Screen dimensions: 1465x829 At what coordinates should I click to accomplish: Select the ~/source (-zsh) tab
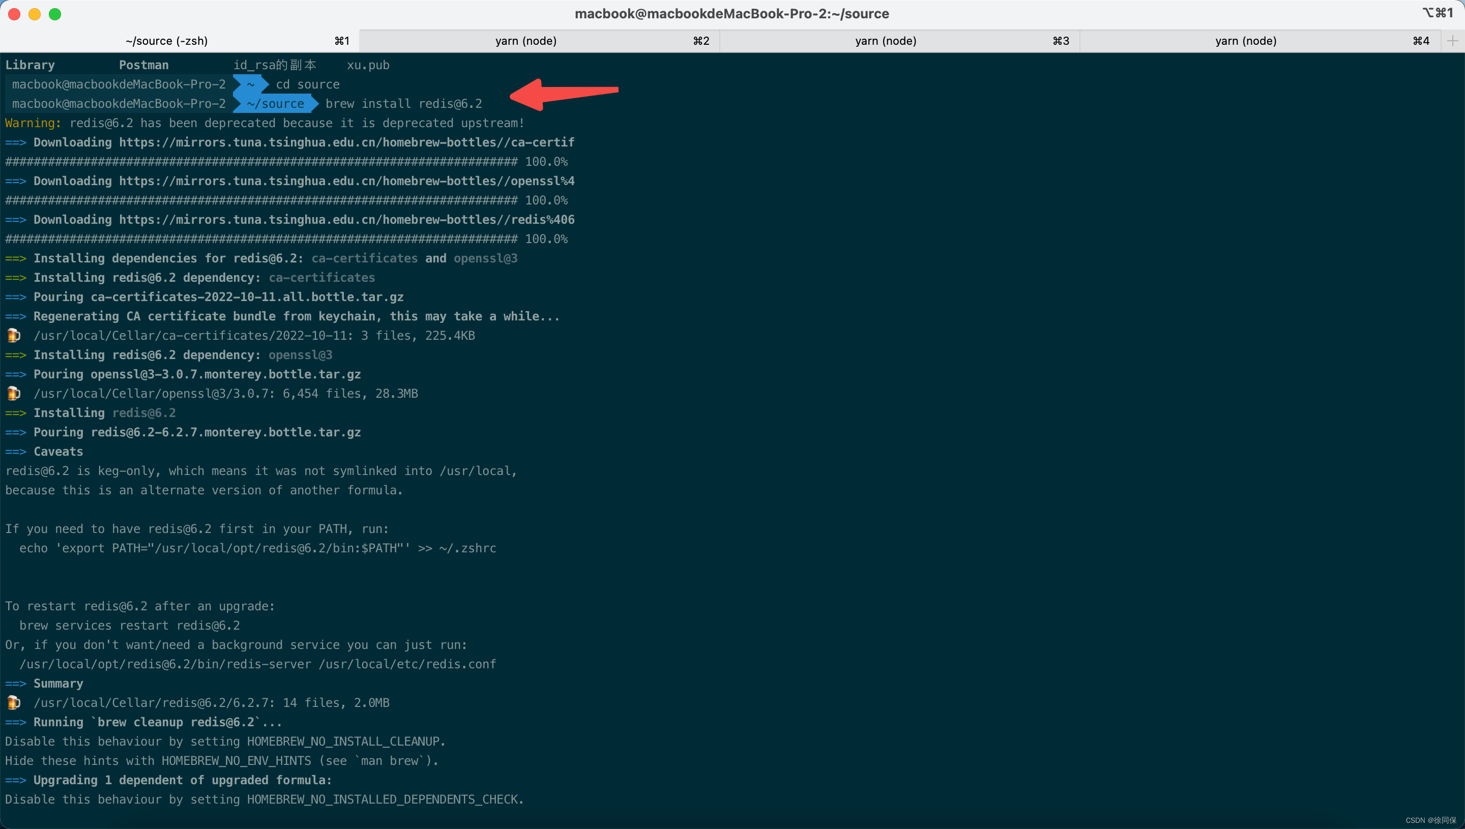[x=166, y=40]
